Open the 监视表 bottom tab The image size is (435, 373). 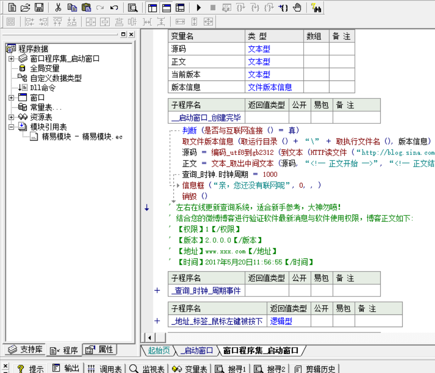pyautogui.click(x=147, y=369)
